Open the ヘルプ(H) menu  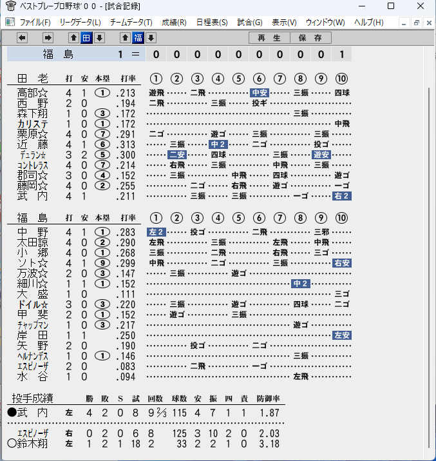(x=369, y=23)
